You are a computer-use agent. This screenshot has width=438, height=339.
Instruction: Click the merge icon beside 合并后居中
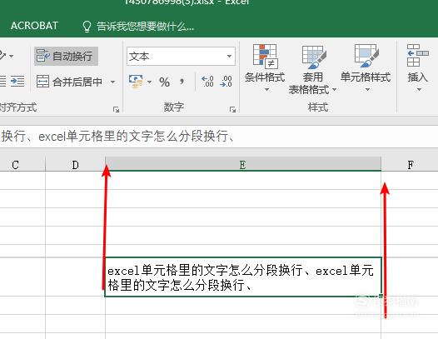pos(42,82)
